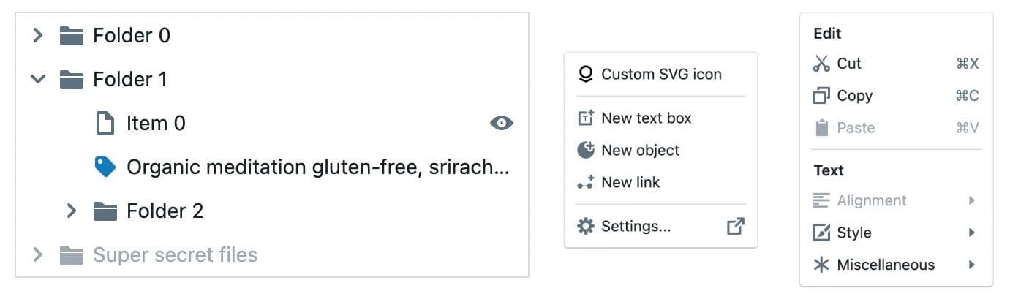The width and height of the screenshot is (1010, 302).
Task: Click the Folder 2 label
Action: point(165,211)
